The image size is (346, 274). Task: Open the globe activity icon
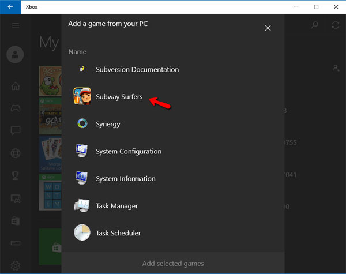click(x=16, y=153)
